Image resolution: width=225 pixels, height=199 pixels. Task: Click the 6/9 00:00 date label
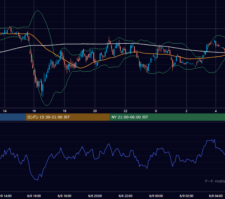point(156,196)
